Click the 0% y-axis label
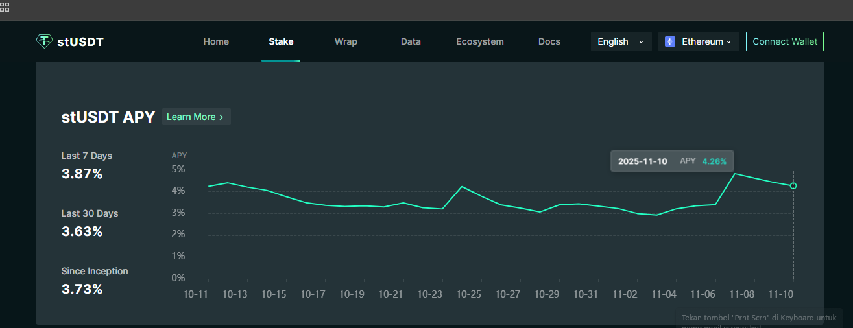Viewport: 853px width, 328px height. [x=178, y=278]
